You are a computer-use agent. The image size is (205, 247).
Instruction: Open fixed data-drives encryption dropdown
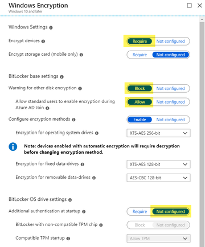click(x=158, y=164)
